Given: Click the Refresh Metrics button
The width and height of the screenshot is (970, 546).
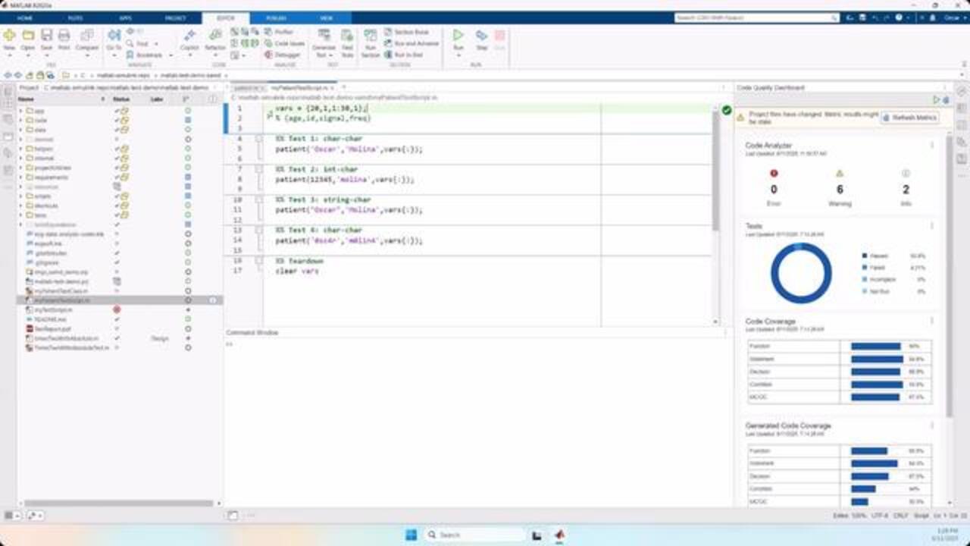Looking at the screenshot, I should (x=910, y=118).
